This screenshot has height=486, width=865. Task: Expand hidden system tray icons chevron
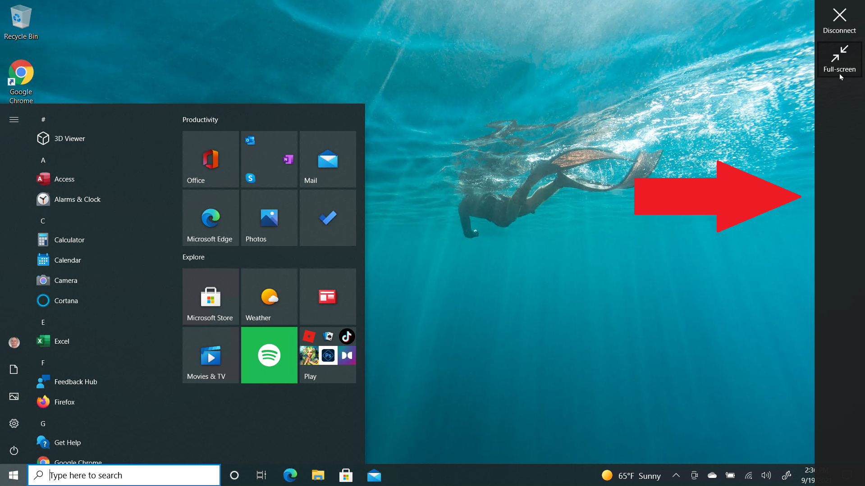coord(676,475)
